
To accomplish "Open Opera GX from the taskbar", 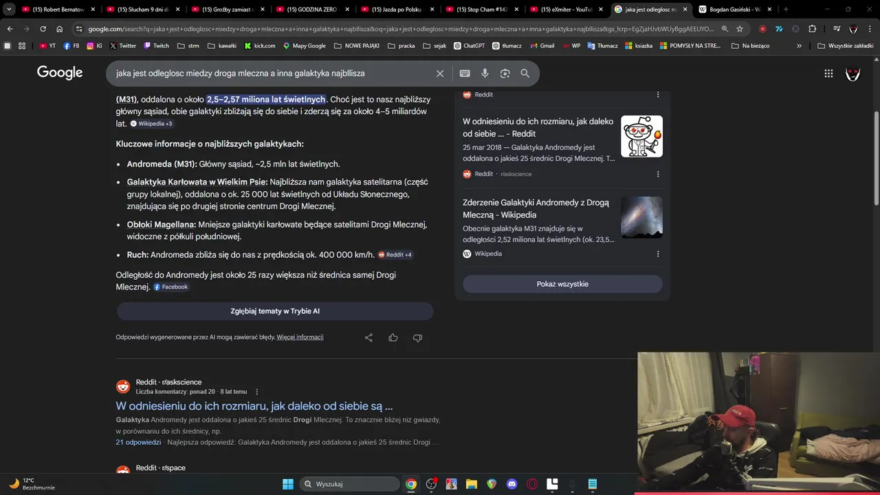I will (531, 484).
